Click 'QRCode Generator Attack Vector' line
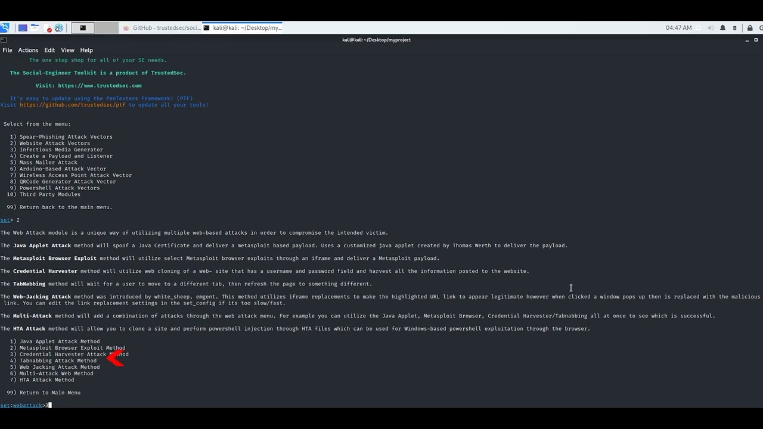Image resolution: width=763 pixels, height=429 pixels. click(63, 182)
